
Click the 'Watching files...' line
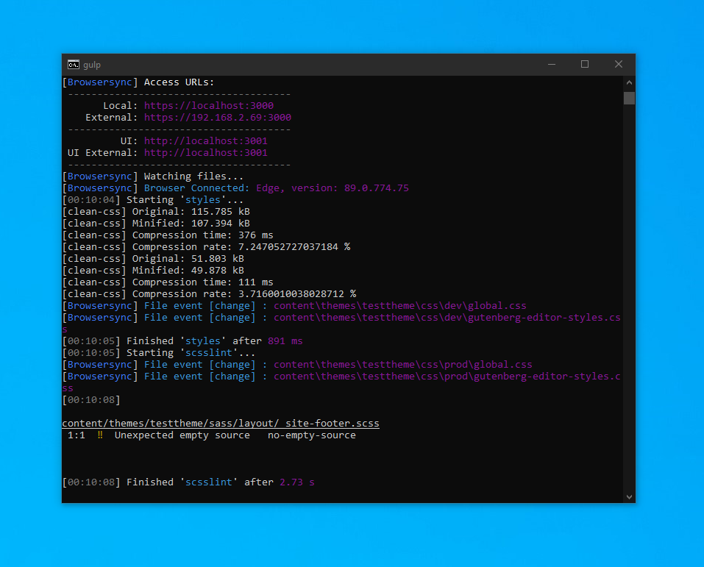coord(153,176)
